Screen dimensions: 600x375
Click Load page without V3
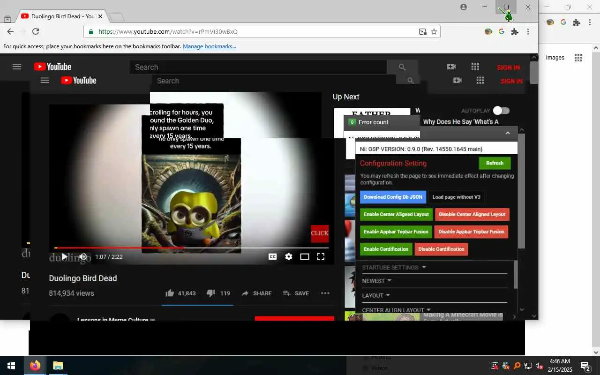click(457, 197)
